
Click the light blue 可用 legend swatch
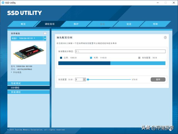(91, 58)
